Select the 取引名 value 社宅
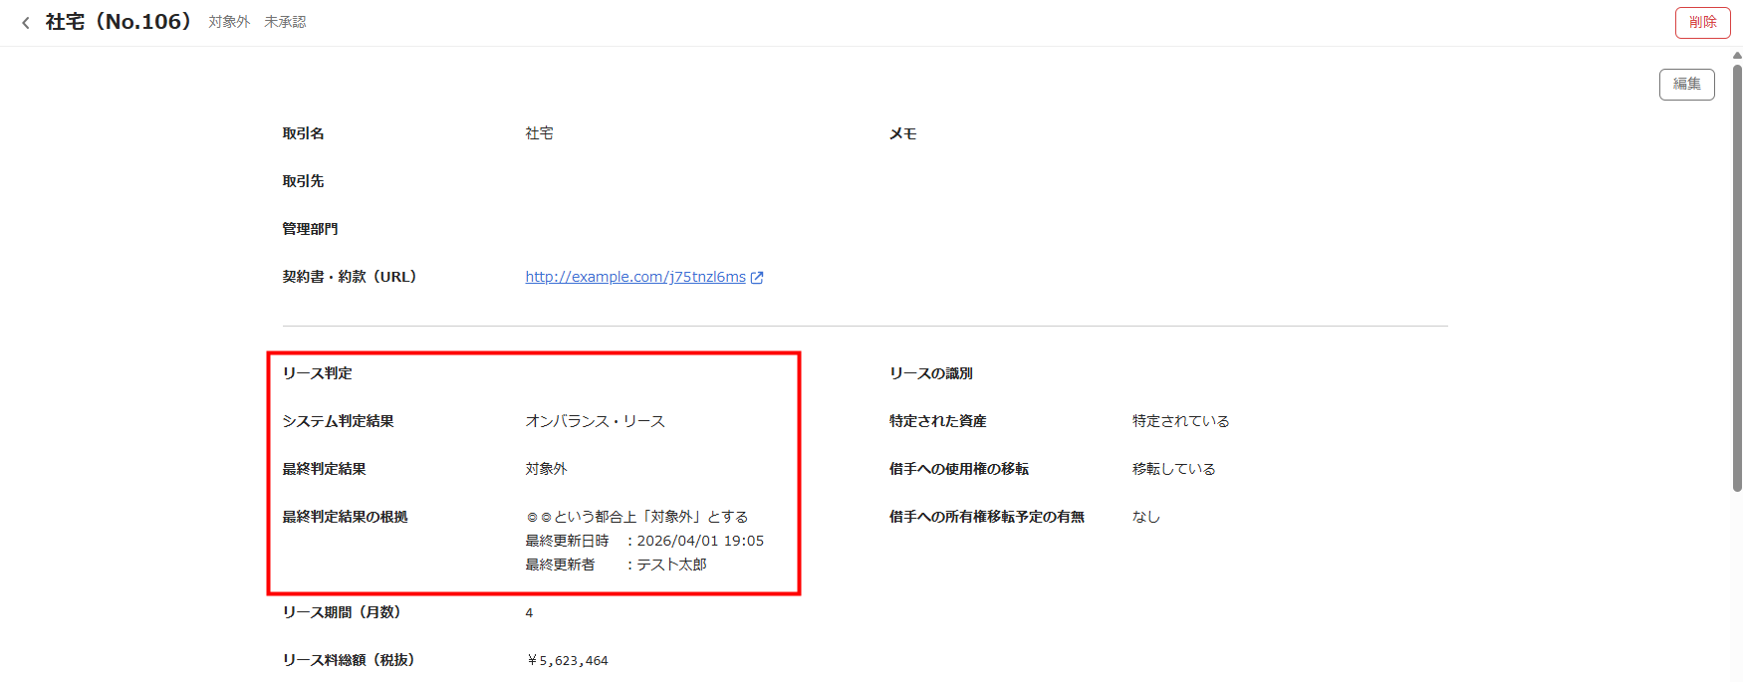 coord(539,133)
